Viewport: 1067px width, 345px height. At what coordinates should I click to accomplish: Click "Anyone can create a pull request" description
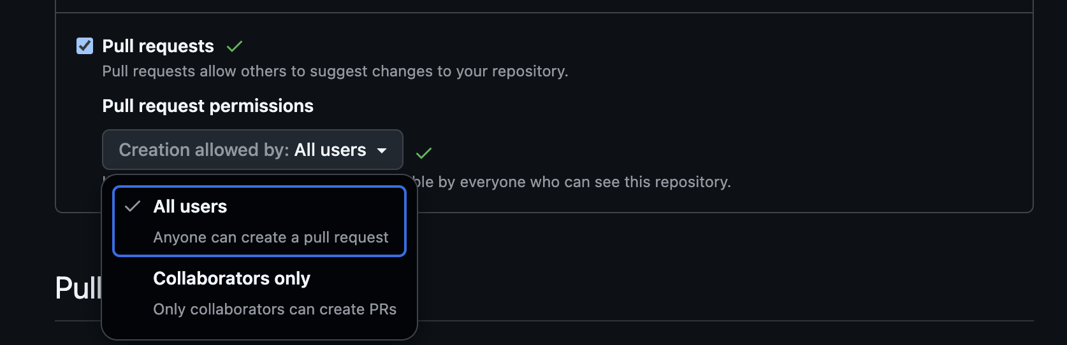coord(271,237)
